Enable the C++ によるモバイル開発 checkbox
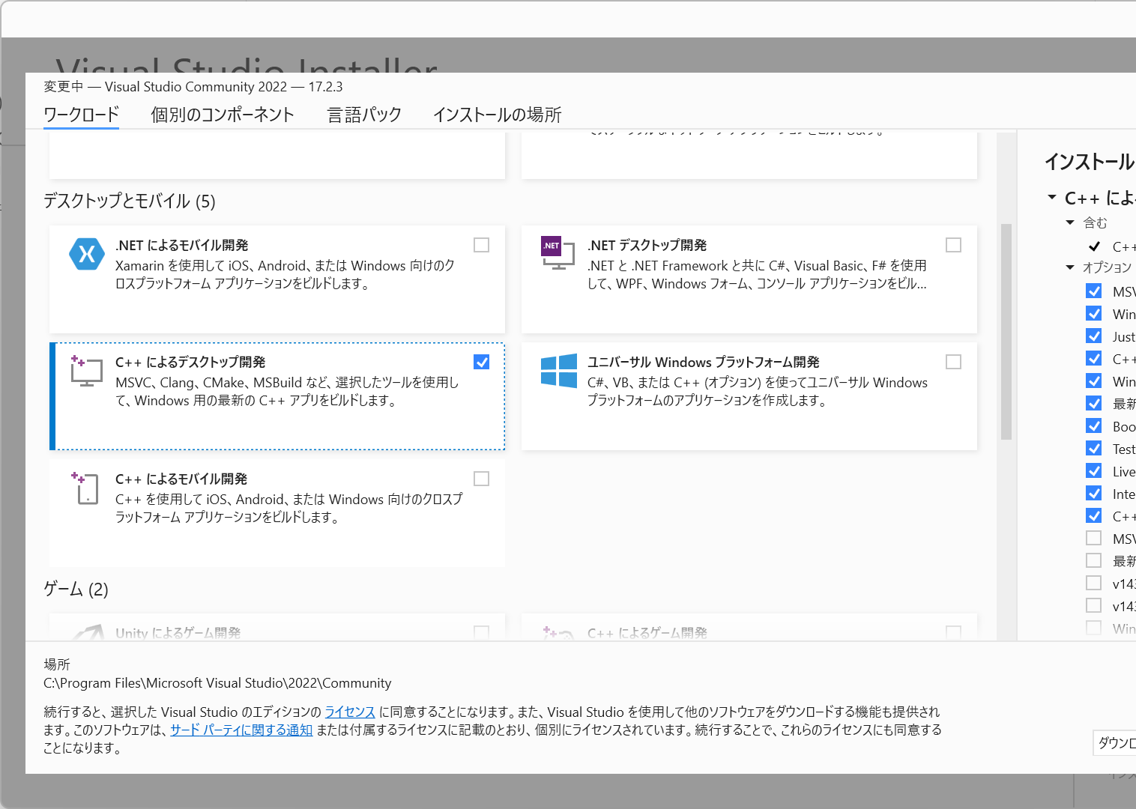 pos(482,479)
